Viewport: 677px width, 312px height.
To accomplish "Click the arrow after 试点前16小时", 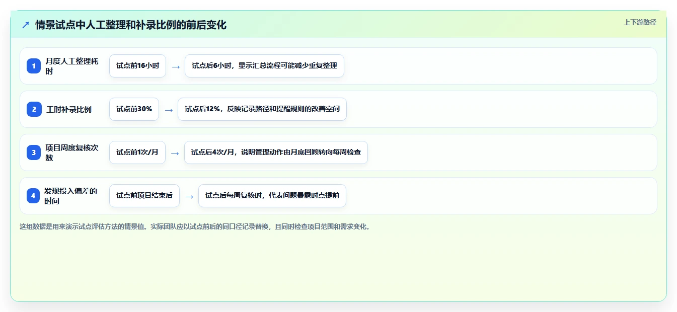I will [176, 66].
